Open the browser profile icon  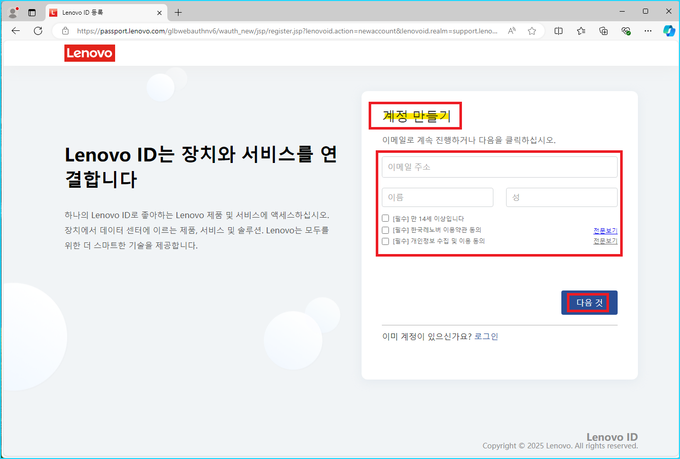pos(13,12)
